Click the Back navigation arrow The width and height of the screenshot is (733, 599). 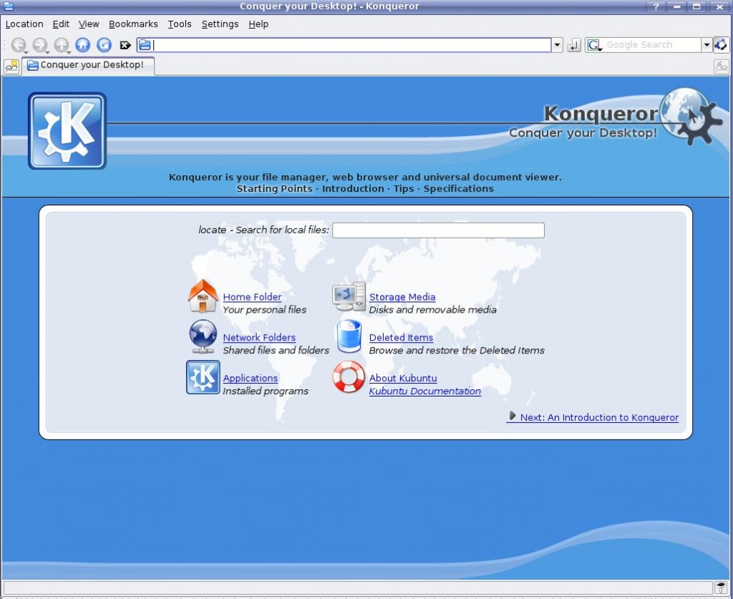pos(18,45)
